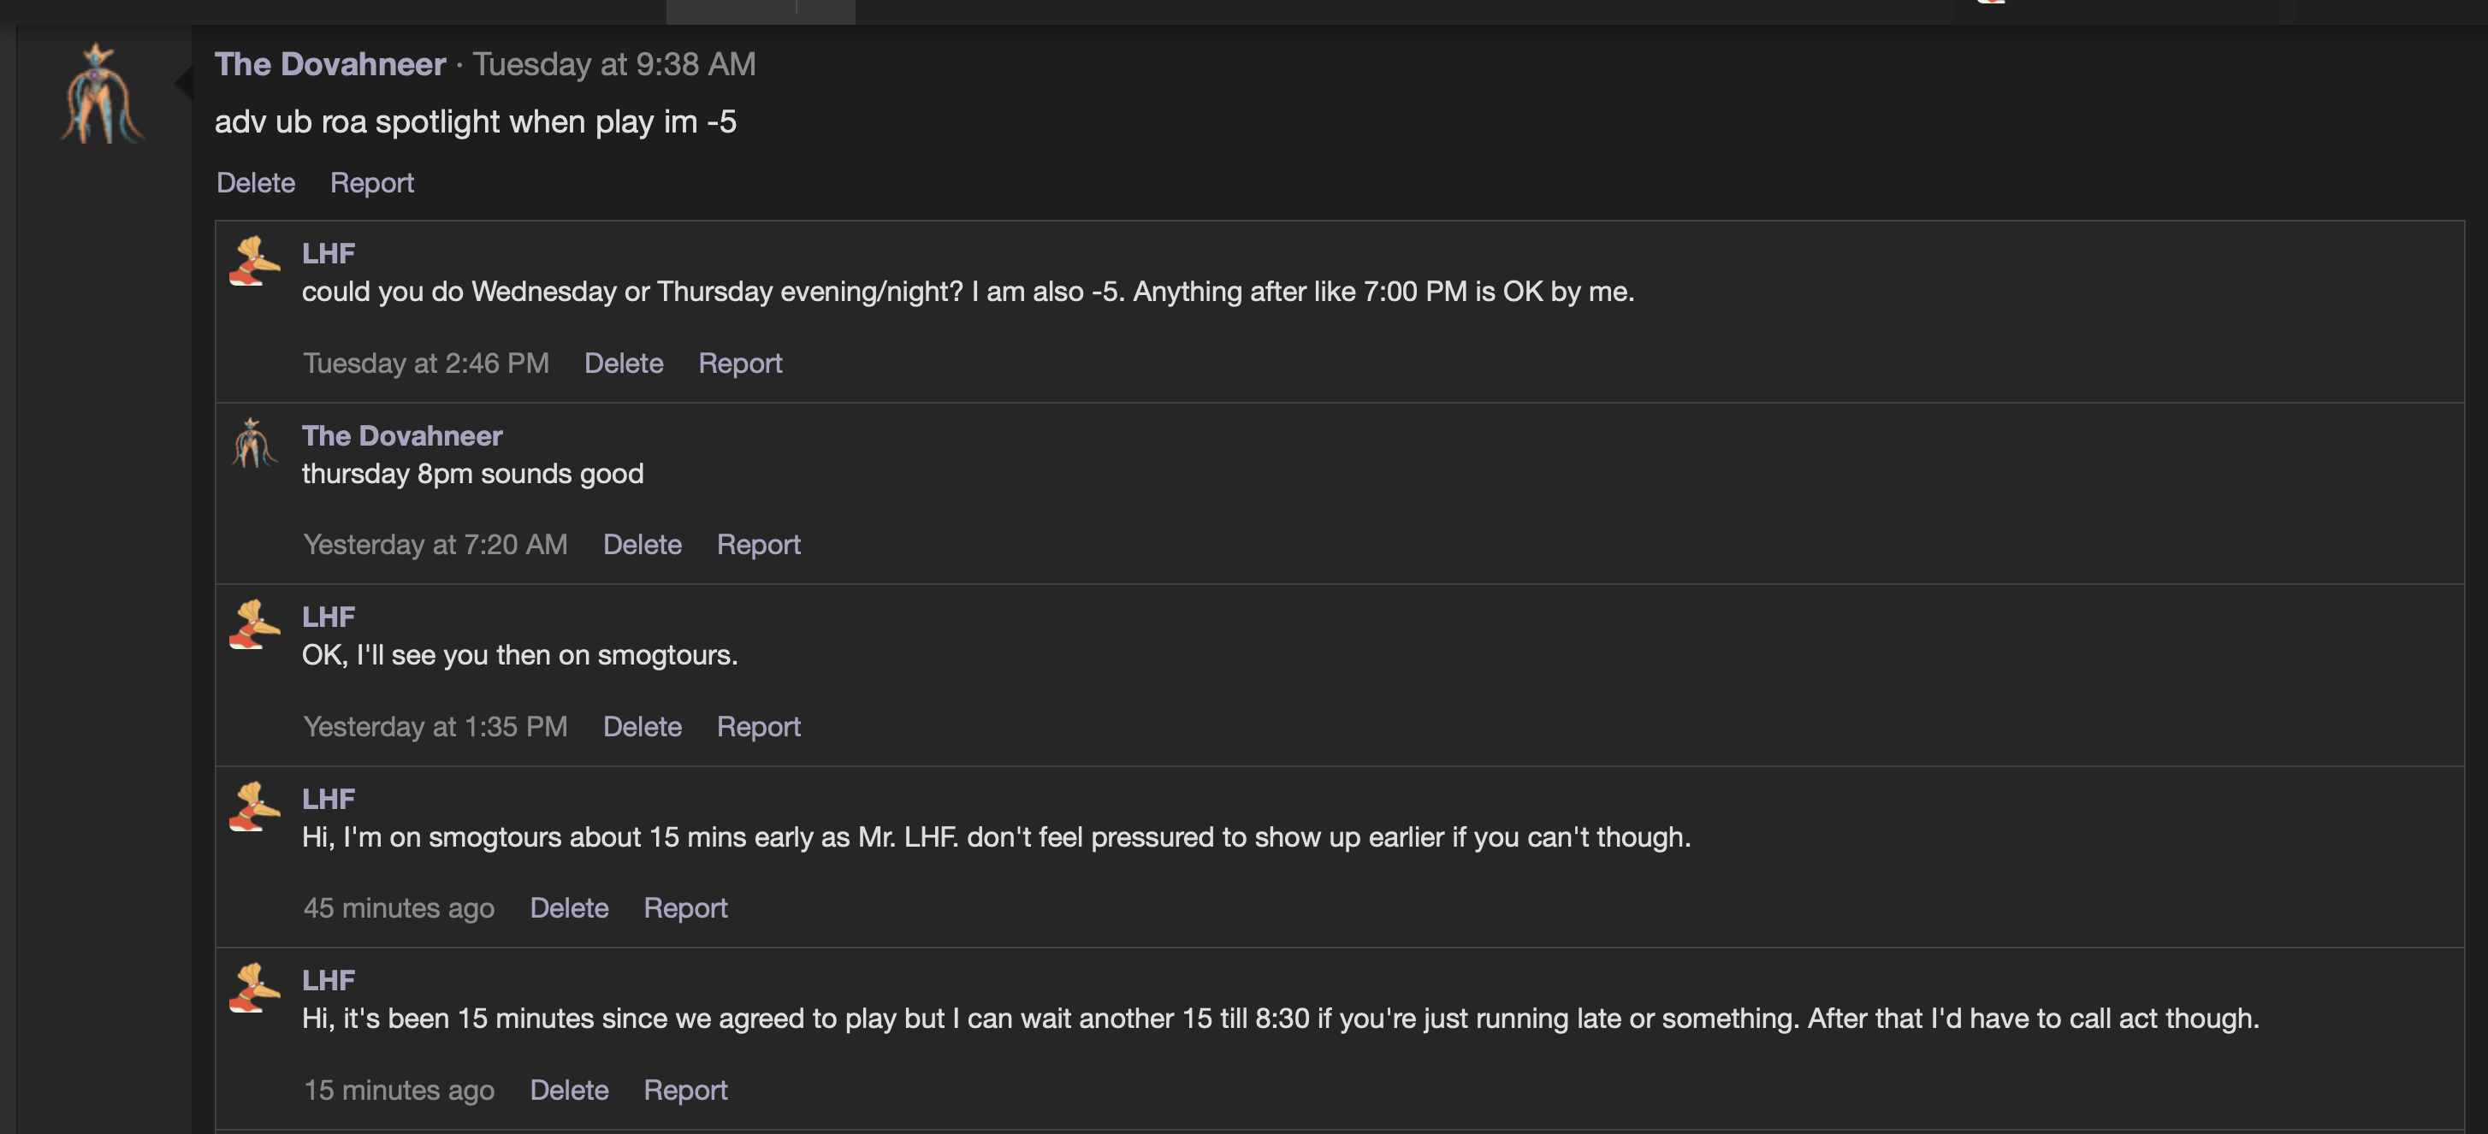2488x1134 pixels.
Task: Report LHF's comment from 15 minutes ago
Action: pyautogui.click(x=684, y=1090)
